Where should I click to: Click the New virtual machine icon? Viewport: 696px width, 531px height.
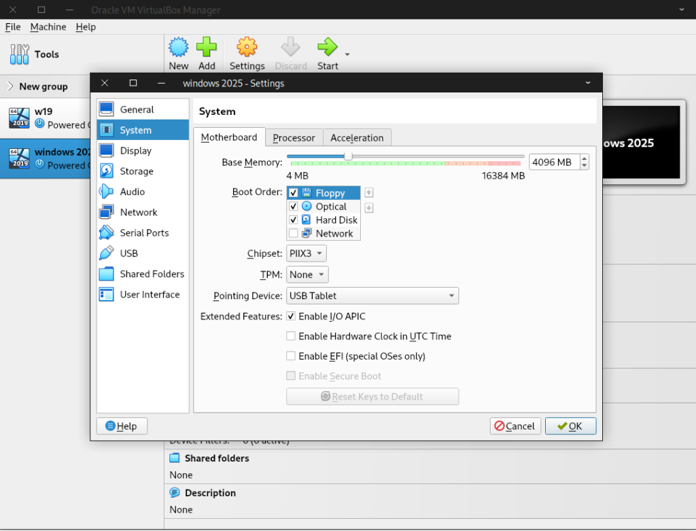point(179,47)
